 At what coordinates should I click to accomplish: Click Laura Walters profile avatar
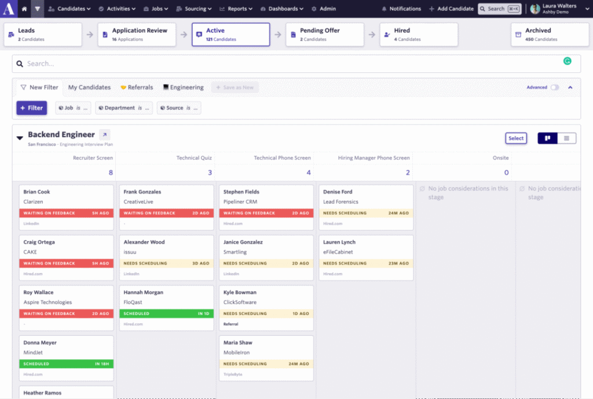click(535, 9)
